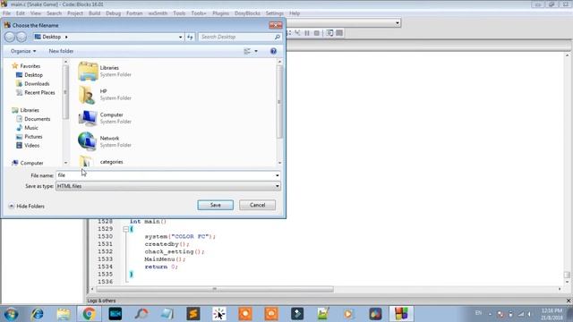
Task: Click the volume icon in the system tray
Action: 529,314
